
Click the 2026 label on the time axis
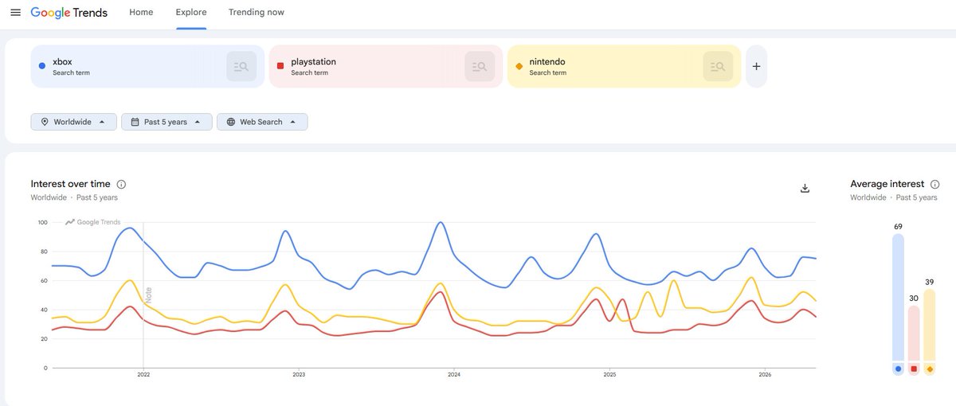tap(765, 374)
